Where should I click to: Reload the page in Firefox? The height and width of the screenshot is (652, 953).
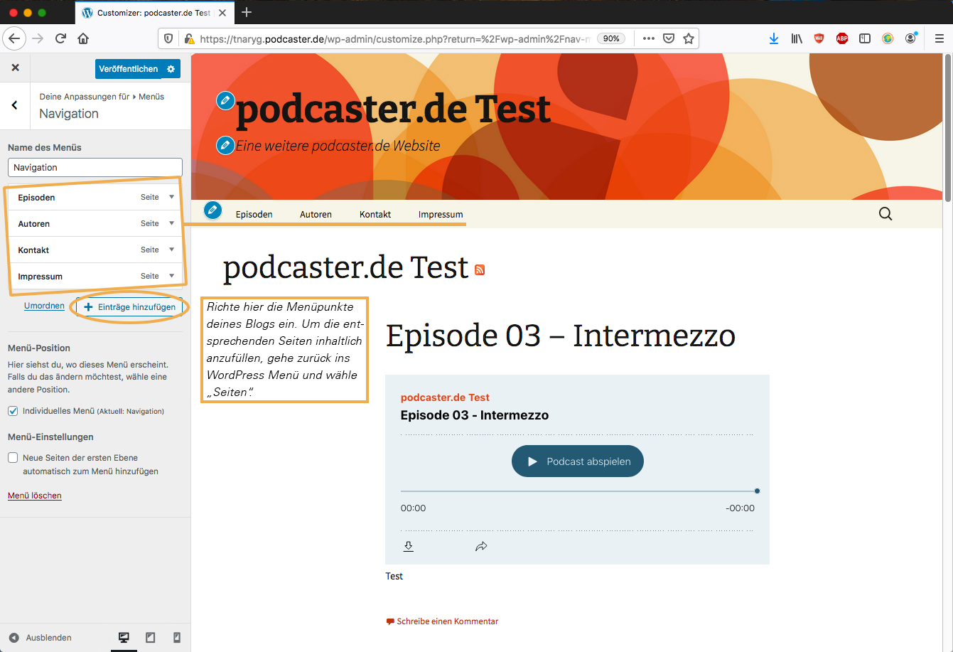60,38
